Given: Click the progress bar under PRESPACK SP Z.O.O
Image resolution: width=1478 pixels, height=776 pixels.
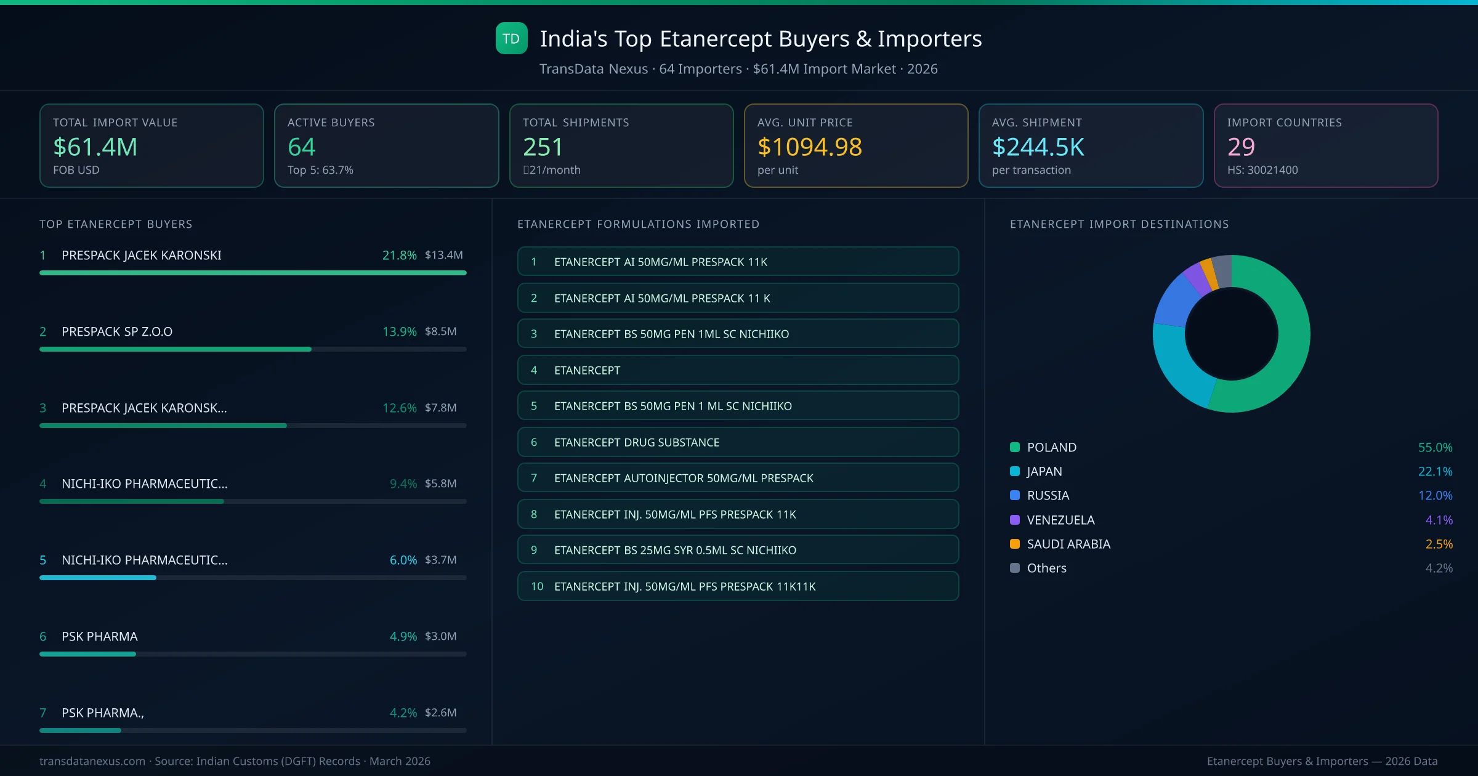Looking at the screenshot, I should [252, 349].
